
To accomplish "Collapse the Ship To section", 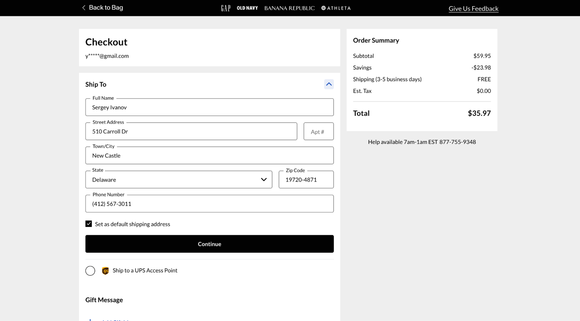I will tap(328, 84).
